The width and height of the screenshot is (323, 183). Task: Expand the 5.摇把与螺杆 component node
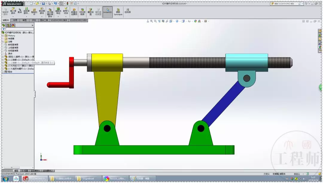(3, 69)
